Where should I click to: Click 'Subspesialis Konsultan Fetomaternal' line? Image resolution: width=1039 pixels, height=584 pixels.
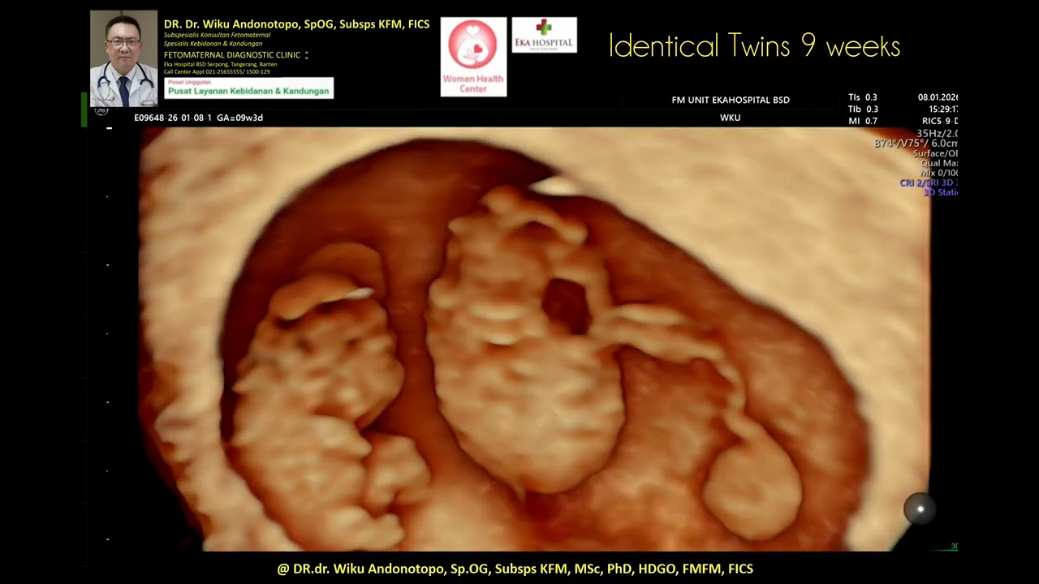(x=217, y=36)
